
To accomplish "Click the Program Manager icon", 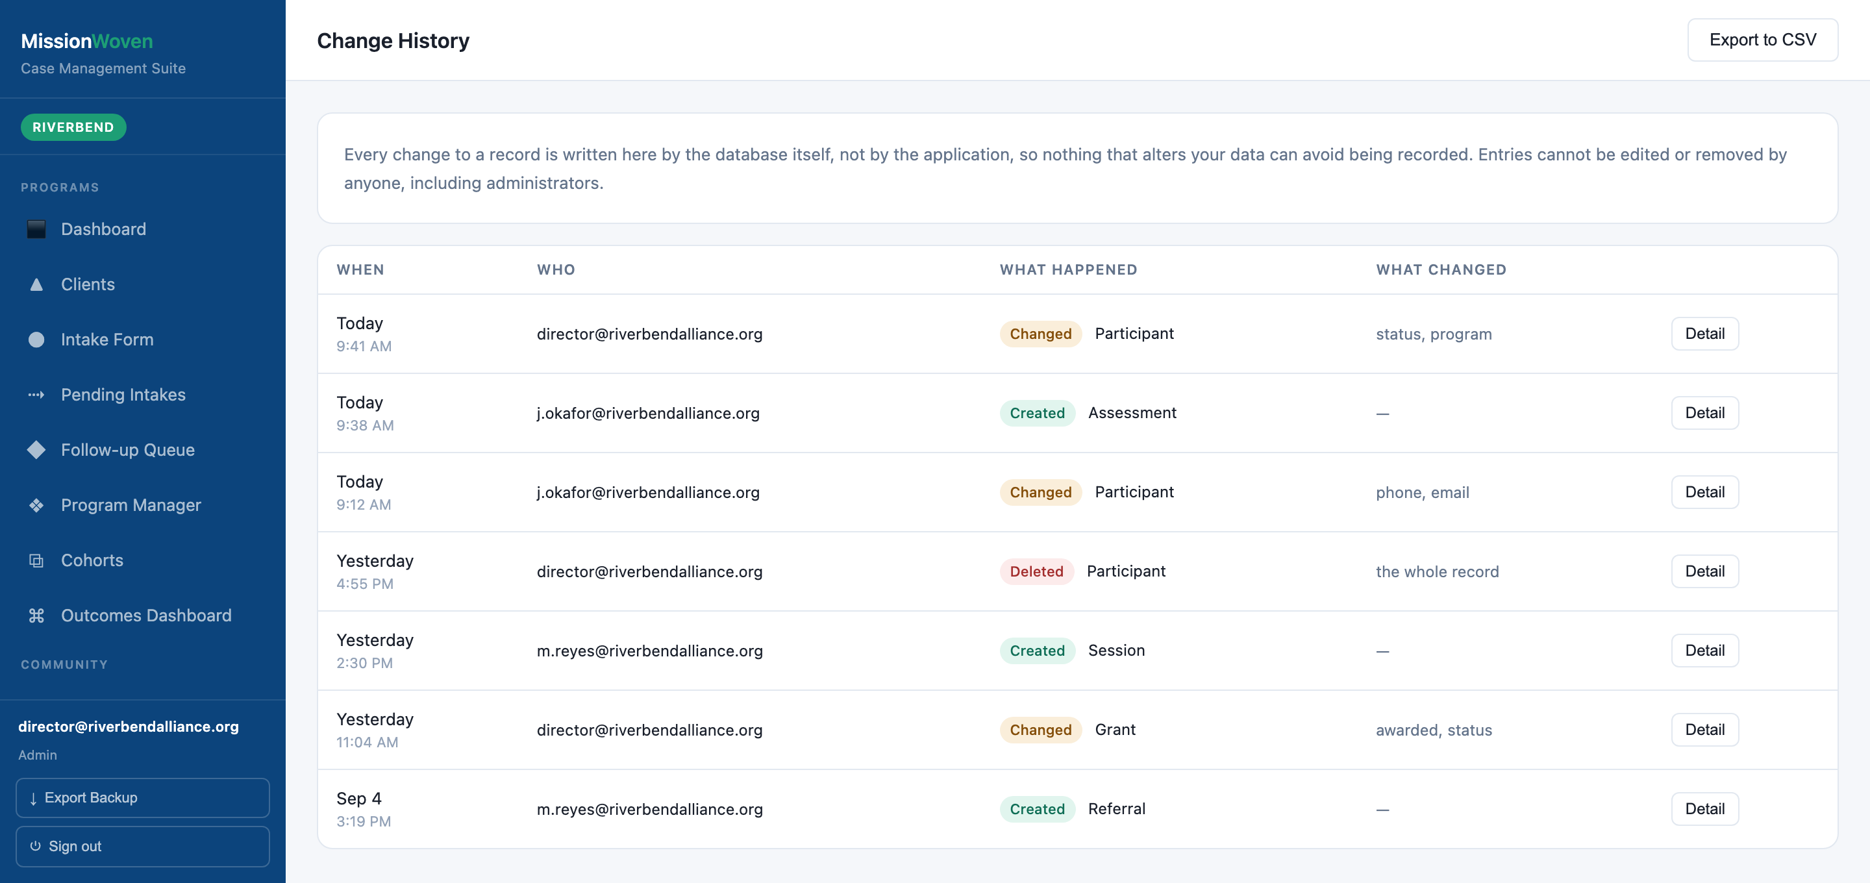I will coord(36,505).
